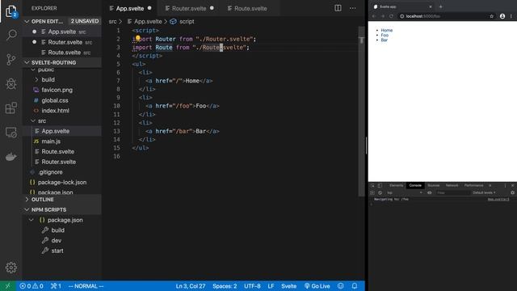The image size is (517, 291).
Task: Open DevTools console settings gear
Action: click(512, 192)
